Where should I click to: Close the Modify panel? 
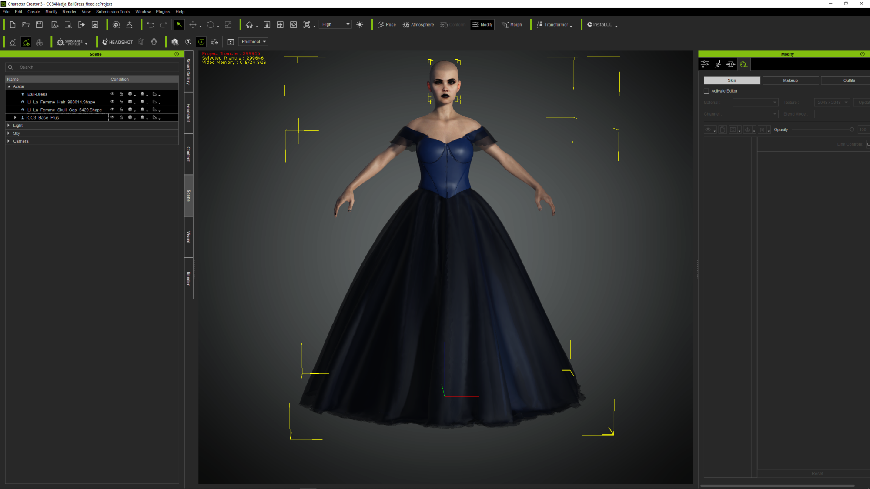pyautogui.click(x=863, y=54)
